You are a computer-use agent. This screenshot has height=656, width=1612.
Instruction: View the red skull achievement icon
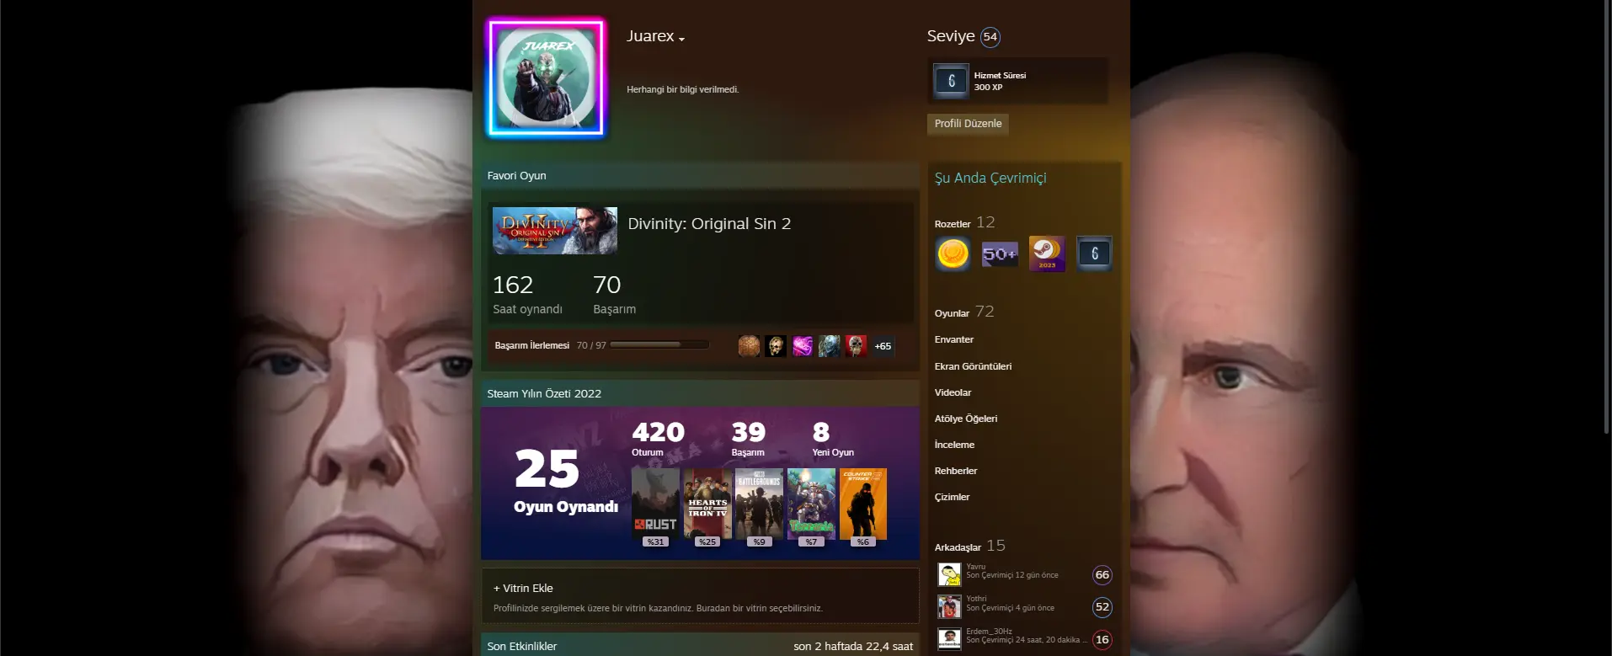(856, 346)
